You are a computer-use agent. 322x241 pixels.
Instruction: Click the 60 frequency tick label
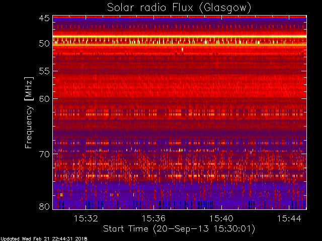[x=44, y=99]
